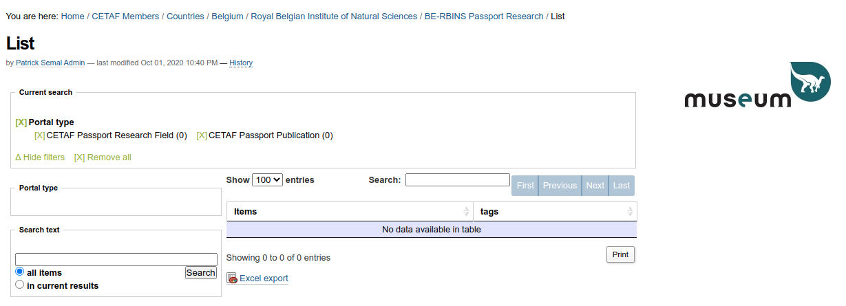Open the Show entries dropdown
Image resolution: width=846 pixels, height=306 pixels.
pos(268,180)
